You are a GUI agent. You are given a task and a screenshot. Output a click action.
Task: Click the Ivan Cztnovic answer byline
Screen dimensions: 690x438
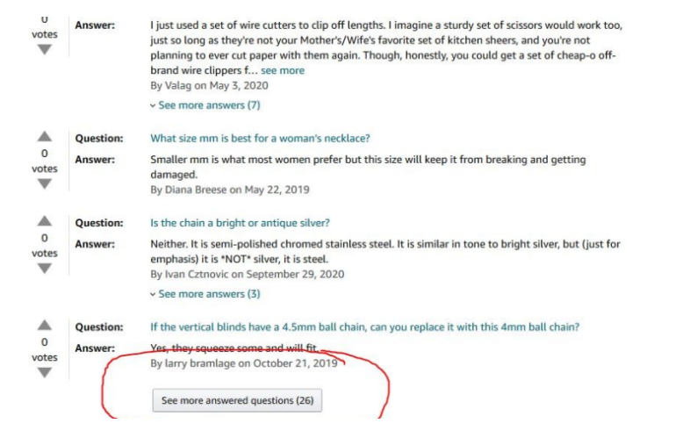click(247, 274)
